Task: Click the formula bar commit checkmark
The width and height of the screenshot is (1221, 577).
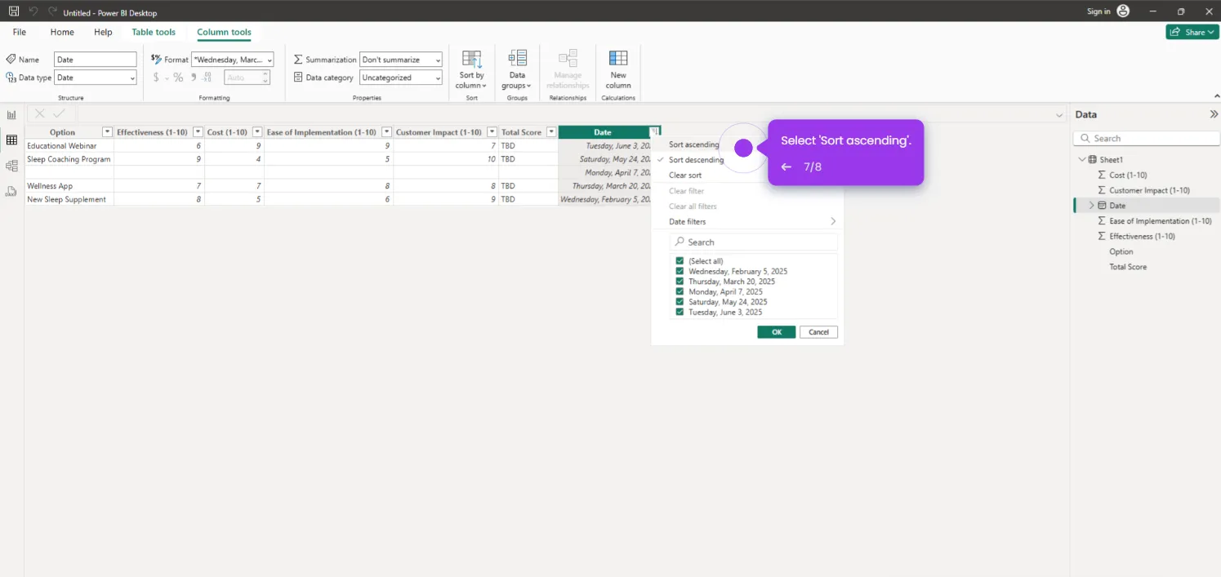Action: coord(59,114)
